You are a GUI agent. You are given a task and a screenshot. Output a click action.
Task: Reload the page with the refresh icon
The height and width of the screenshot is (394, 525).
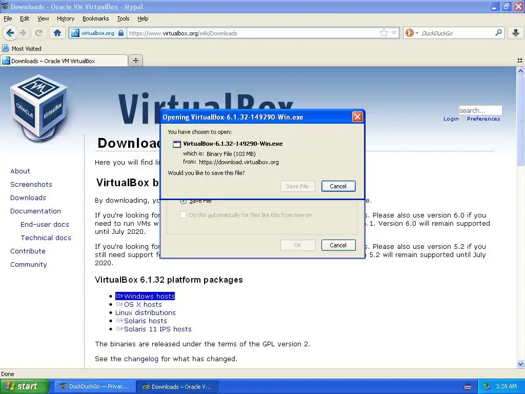[x=38, y=33]
